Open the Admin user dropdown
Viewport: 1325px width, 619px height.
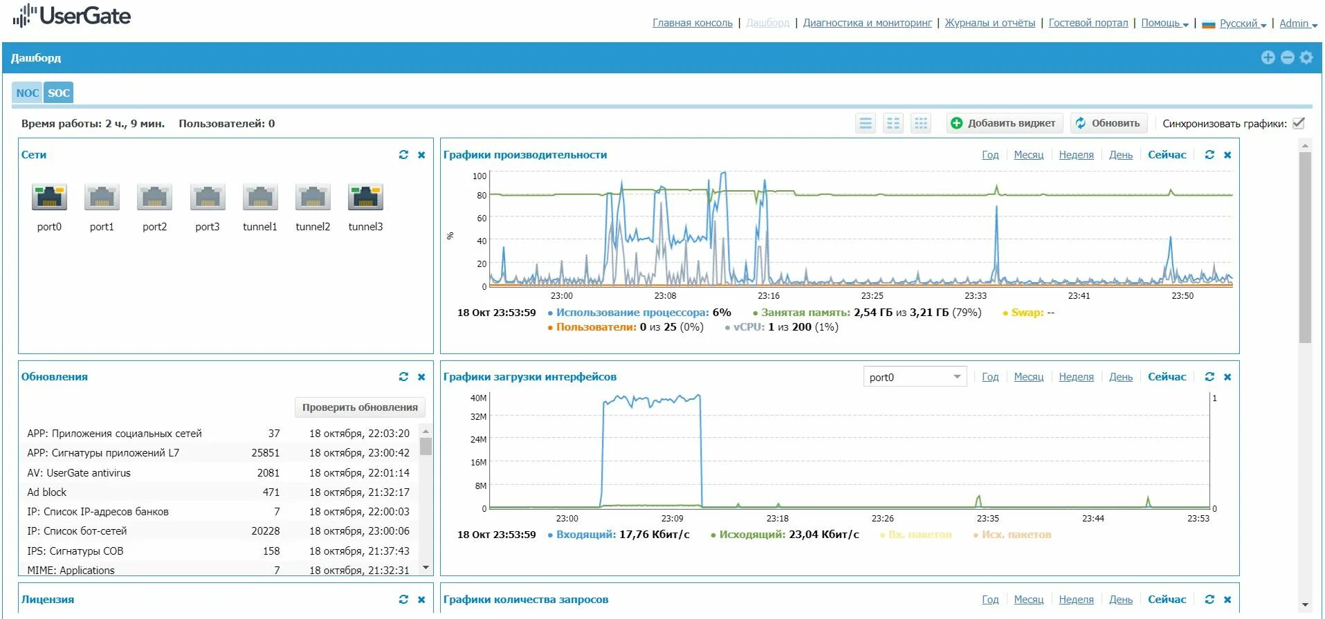pos(1298,23)
